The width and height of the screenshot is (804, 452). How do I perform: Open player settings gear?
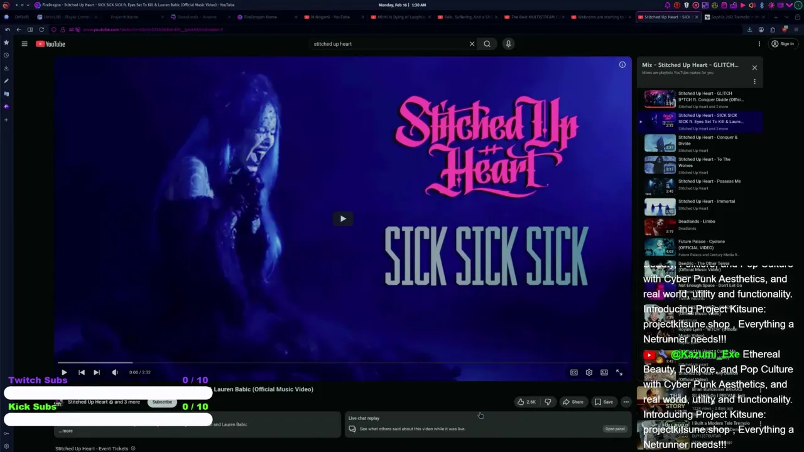tap(589, 372)
